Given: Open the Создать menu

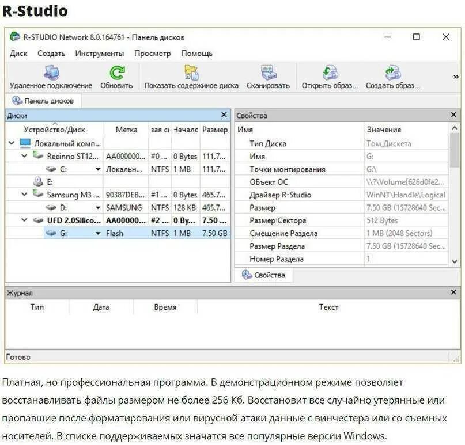Looking at the screenshot, I should 51,54.
